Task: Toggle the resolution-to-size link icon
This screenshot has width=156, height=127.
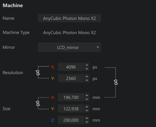Action: [x=116, y=82]
